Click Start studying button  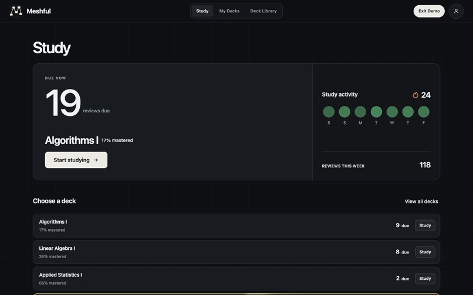(76, 160)
